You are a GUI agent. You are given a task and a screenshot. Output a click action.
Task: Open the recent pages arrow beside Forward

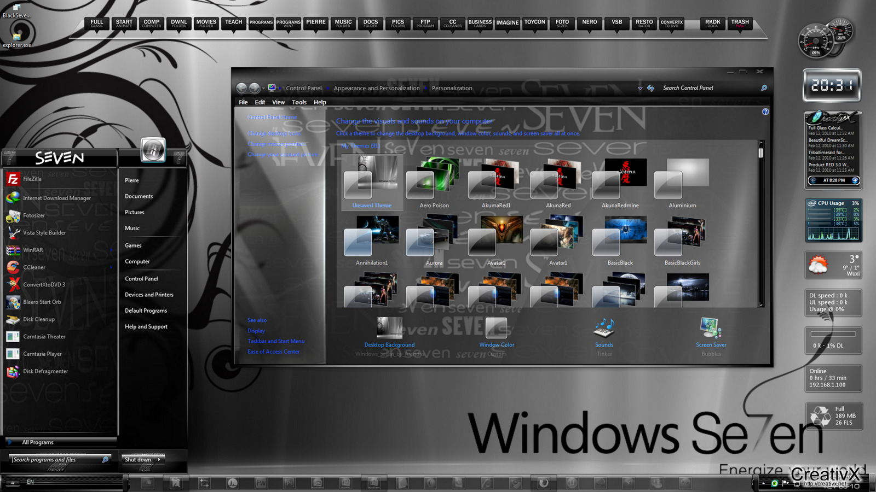(x=263, y=88)
